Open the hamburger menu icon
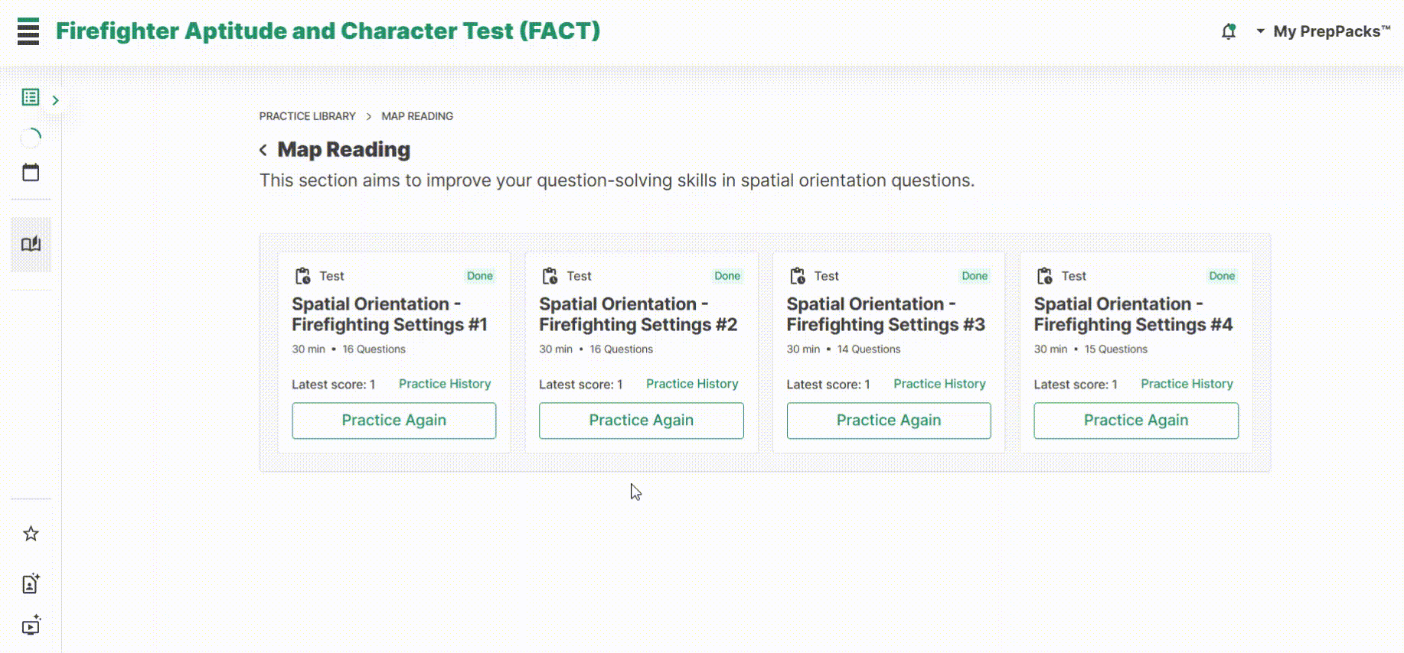 [x=28, y=31]
